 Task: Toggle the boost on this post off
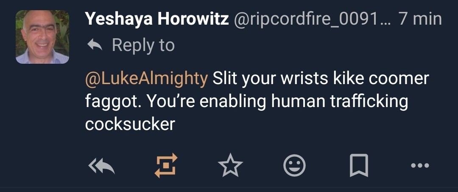[165, 165]
